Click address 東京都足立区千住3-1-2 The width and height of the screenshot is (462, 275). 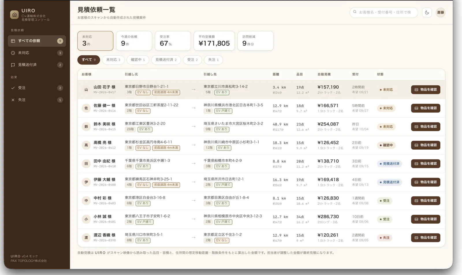(223, 235)
